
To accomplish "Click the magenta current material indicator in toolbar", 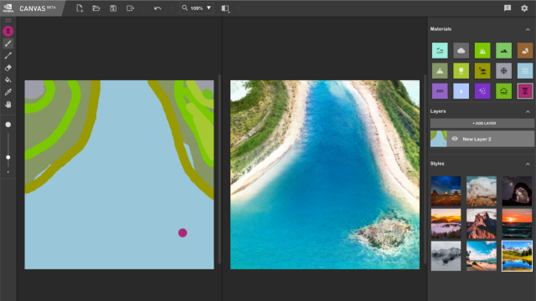I will [x=8, y=31].
